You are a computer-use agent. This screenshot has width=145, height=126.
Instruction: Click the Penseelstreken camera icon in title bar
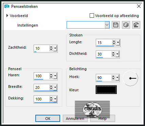click(7, 6)
